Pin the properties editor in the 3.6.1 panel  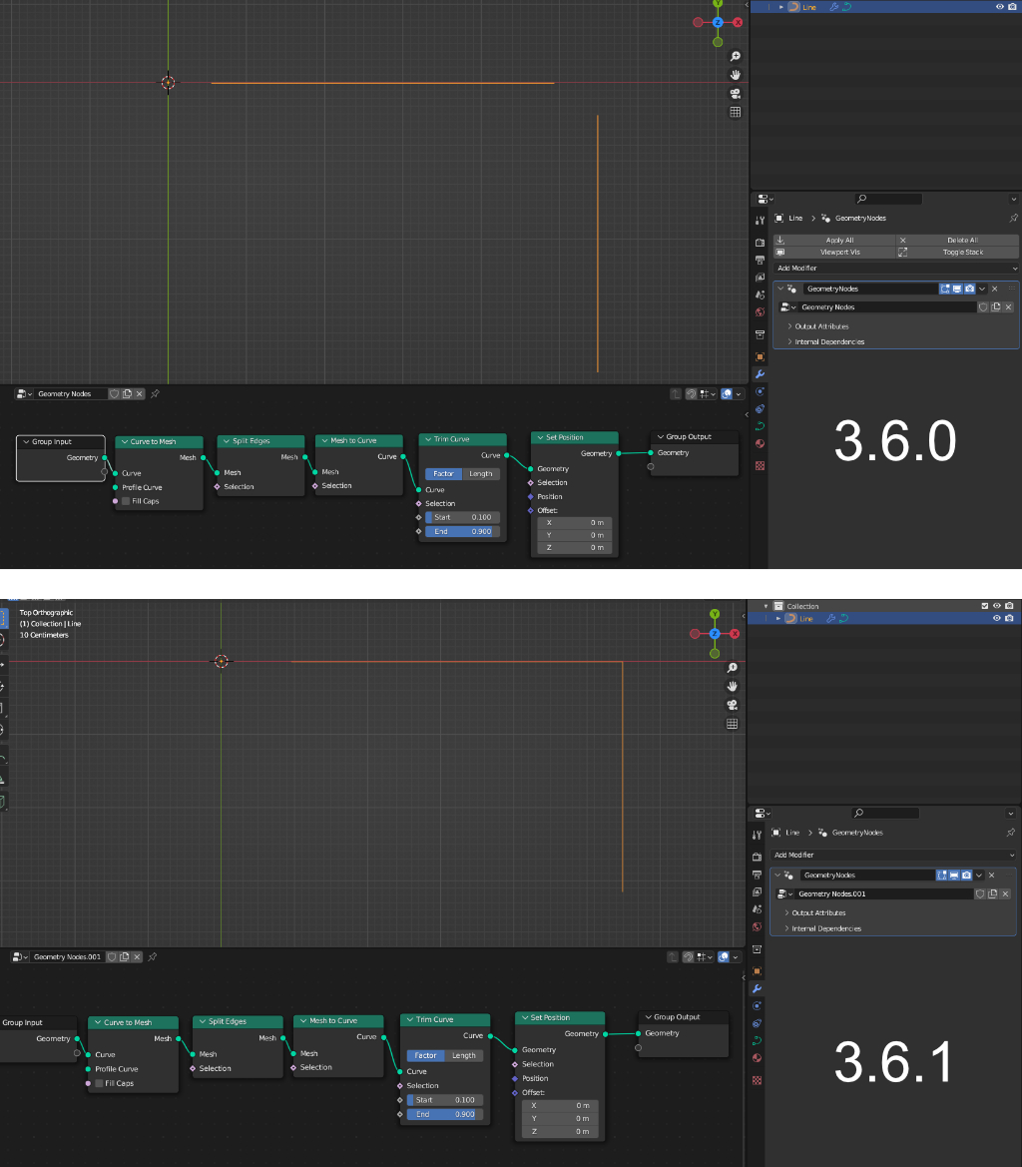point(1010,833)
